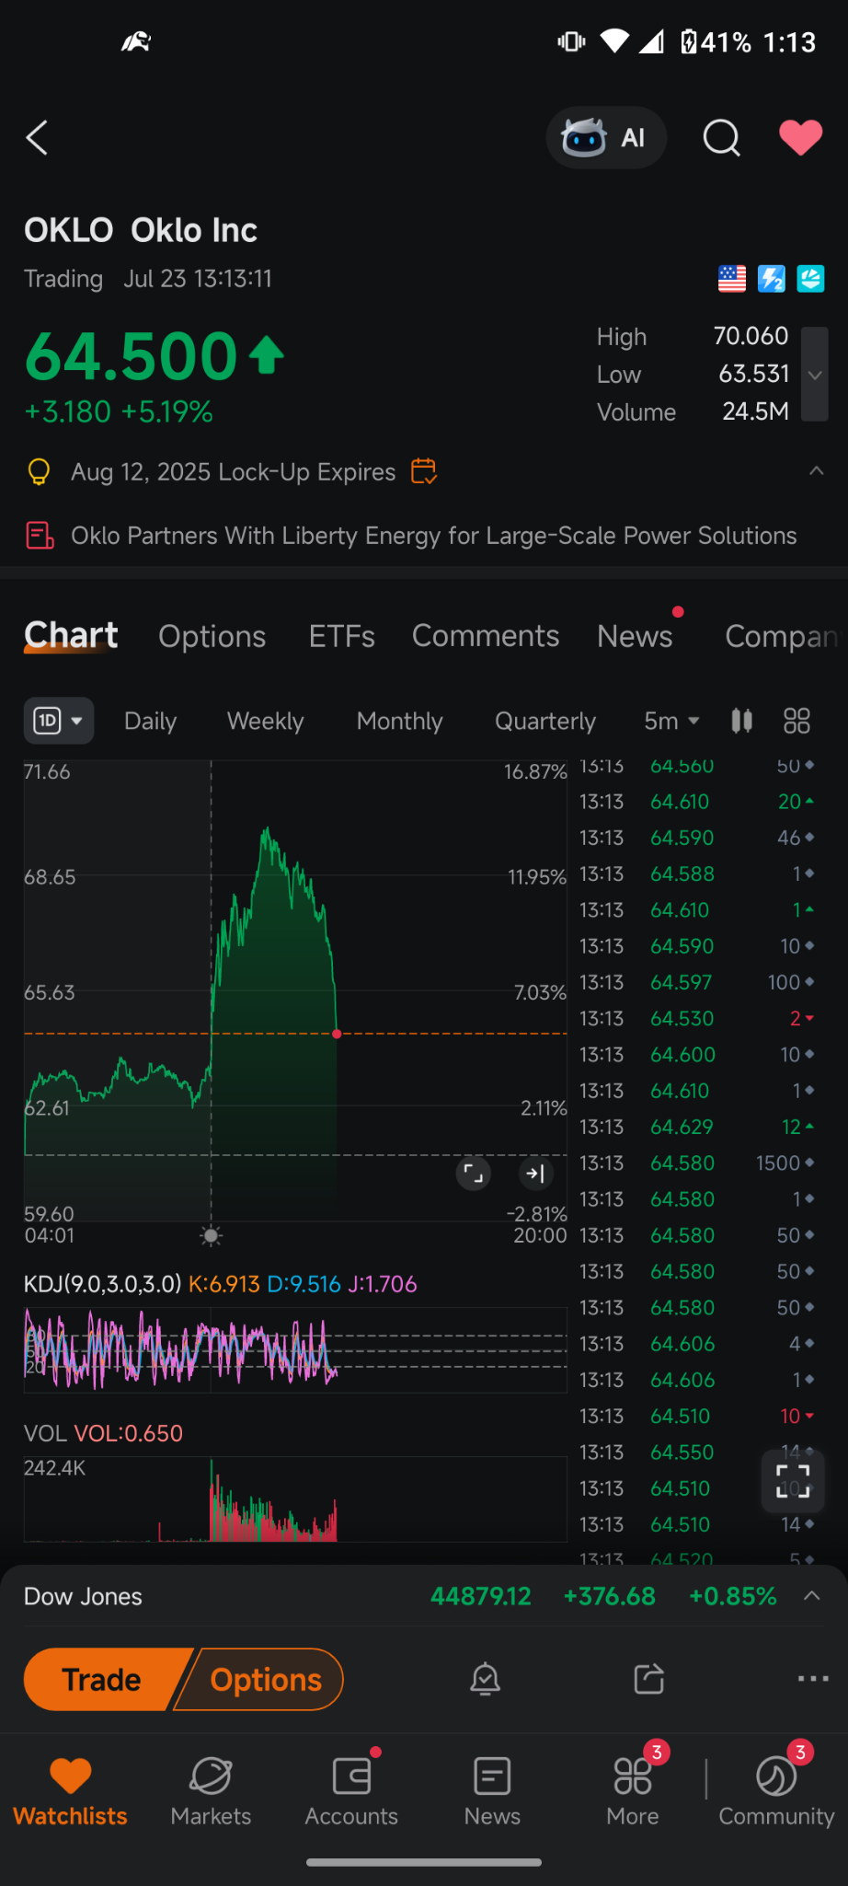
Task: Open the 1D timeframe dropdown
Action: pyautogui.click(x=59, y=721)
